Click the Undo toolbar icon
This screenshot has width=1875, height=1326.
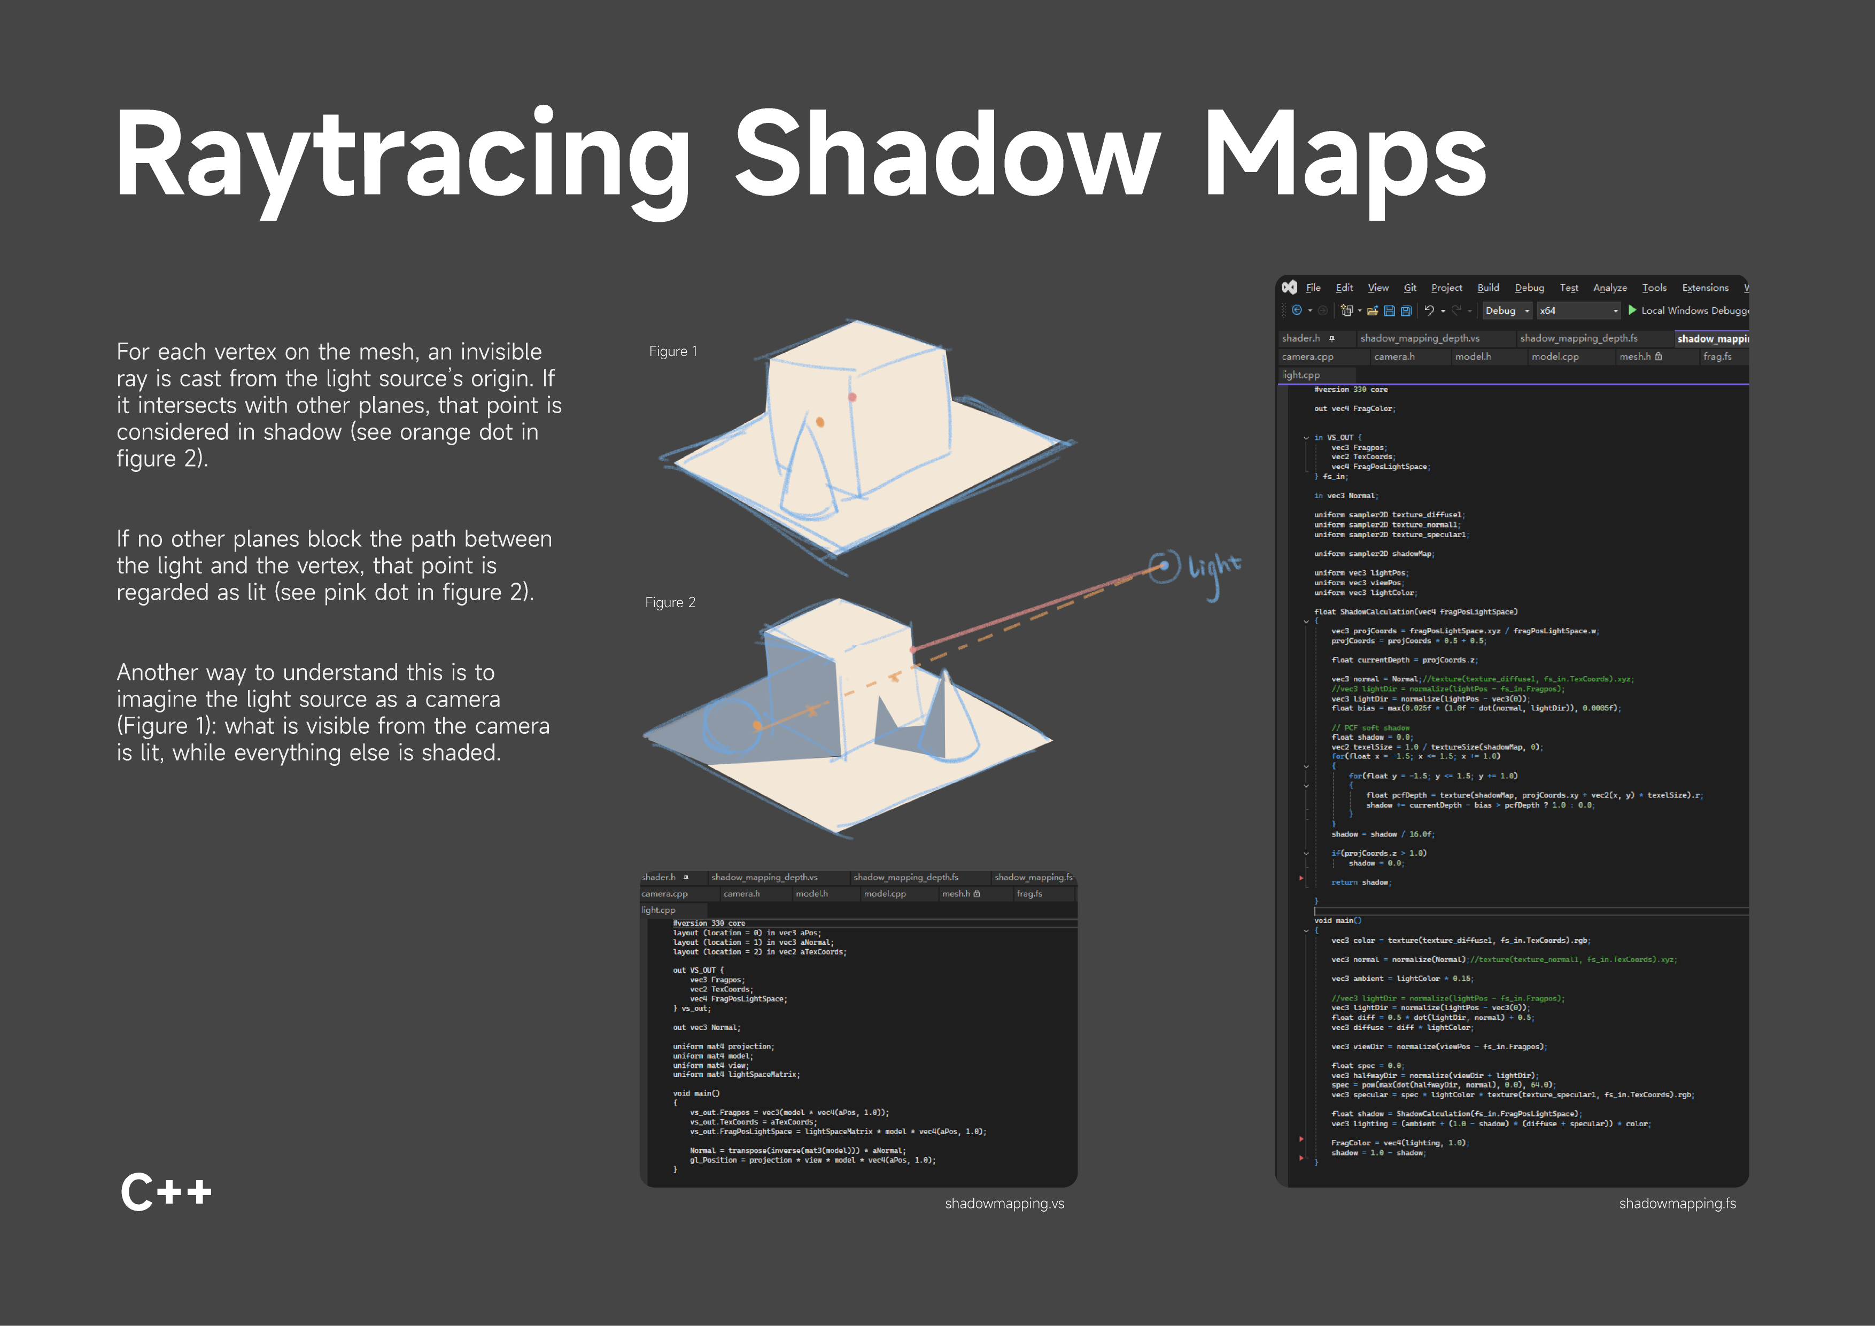pos(1429,311)
